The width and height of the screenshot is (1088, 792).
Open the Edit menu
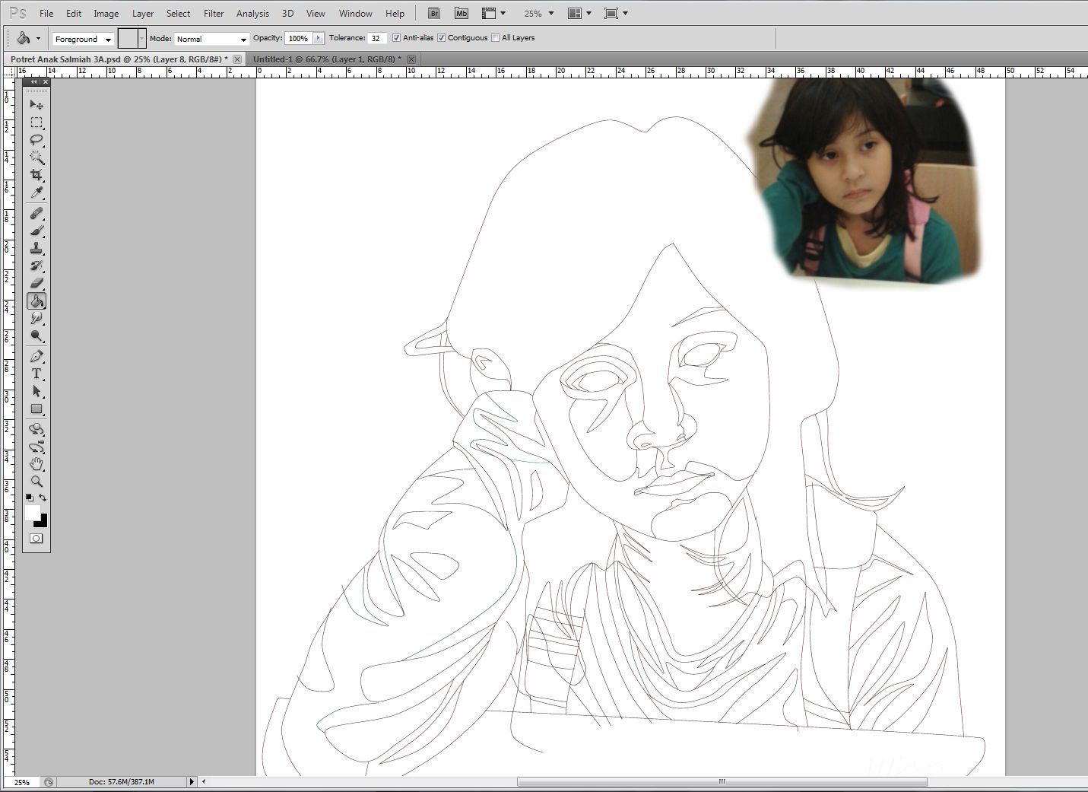(x=74, y=13)
